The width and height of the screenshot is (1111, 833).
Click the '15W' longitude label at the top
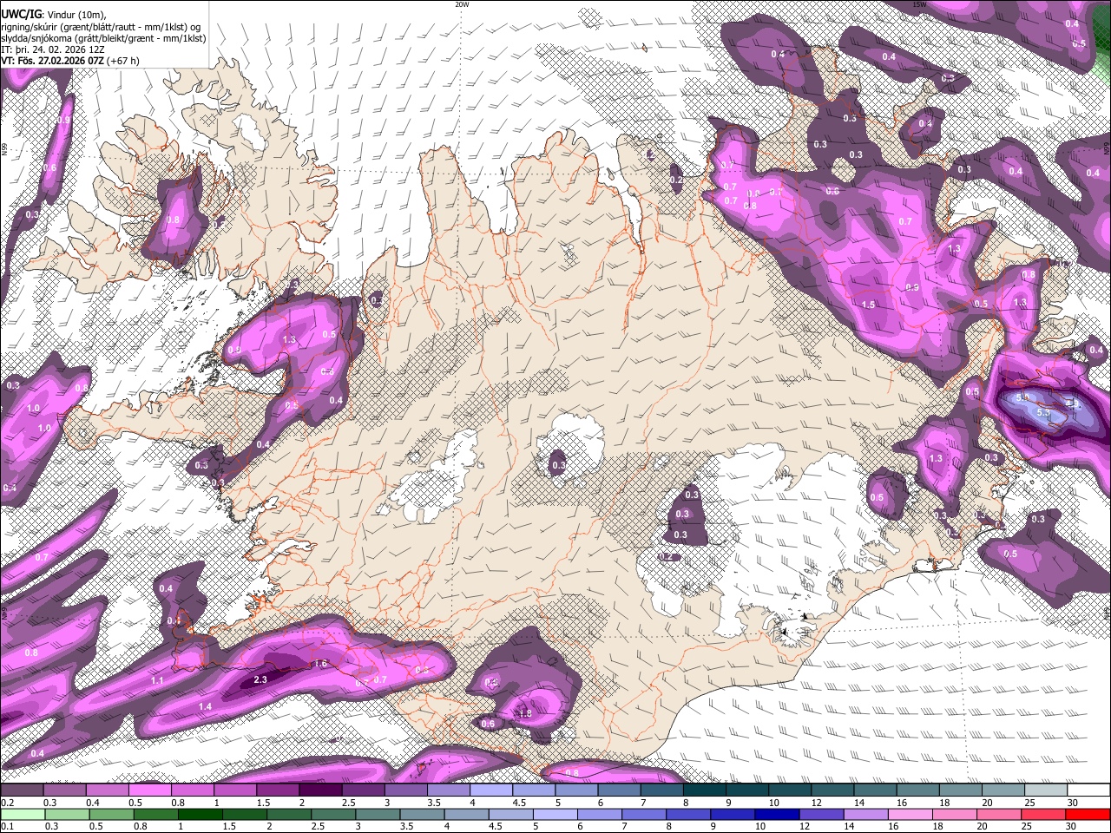[x=919, y=4]
